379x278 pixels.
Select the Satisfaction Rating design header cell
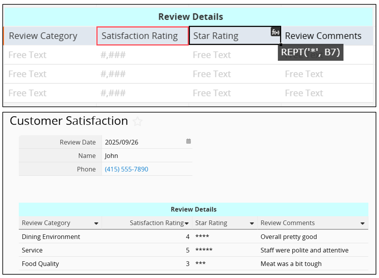point(142,36)
